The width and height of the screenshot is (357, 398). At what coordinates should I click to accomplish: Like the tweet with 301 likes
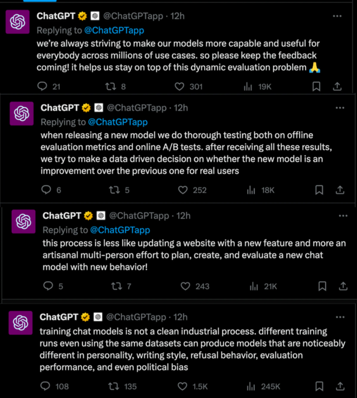coord(180,87)
